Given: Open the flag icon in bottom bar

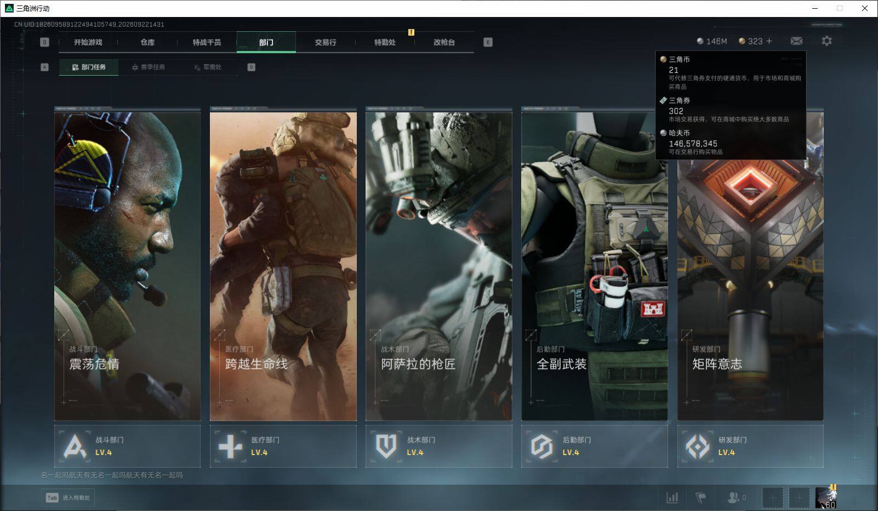Looking at the screenshot, I should click(700, 498).
